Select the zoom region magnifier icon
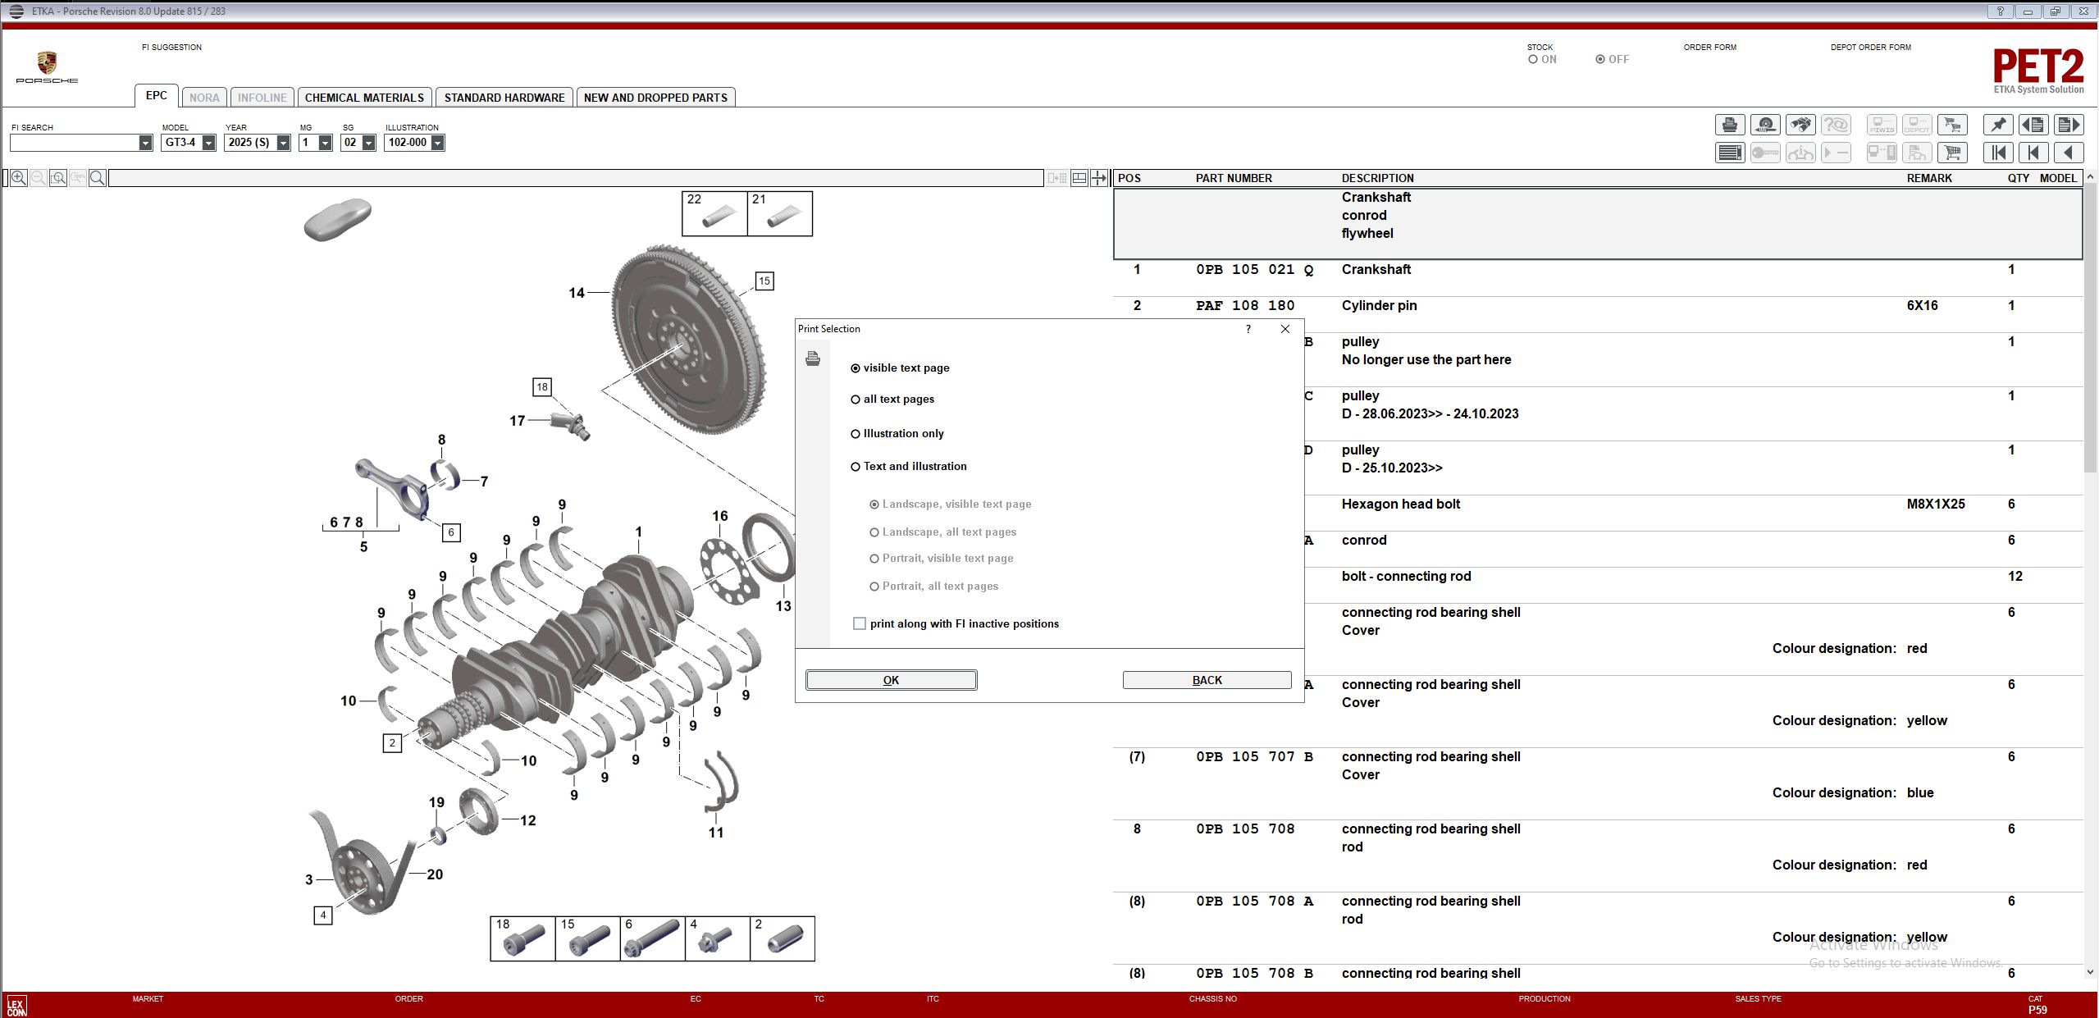The width and height of the screenshot is (2099, 1018). pos(57,177)
